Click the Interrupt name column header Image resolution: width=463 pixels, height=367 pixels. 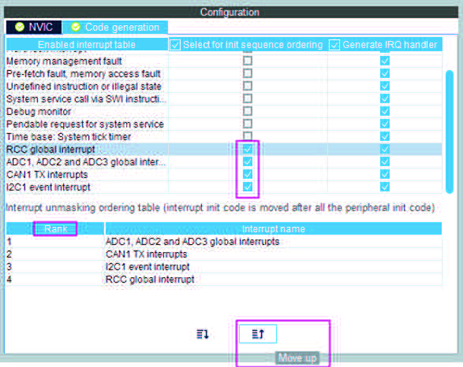274,228
